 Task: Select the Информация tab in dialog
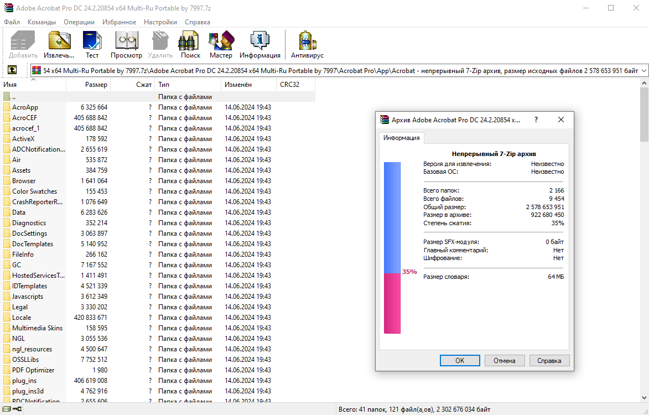tap(402, 138)
